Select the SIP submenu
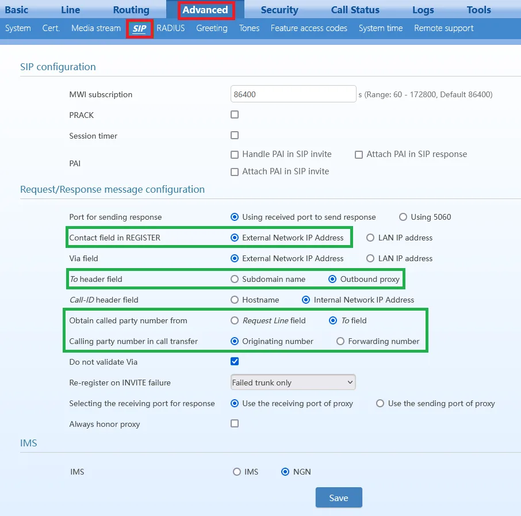The image size is (521, 516). coord(140,29)
